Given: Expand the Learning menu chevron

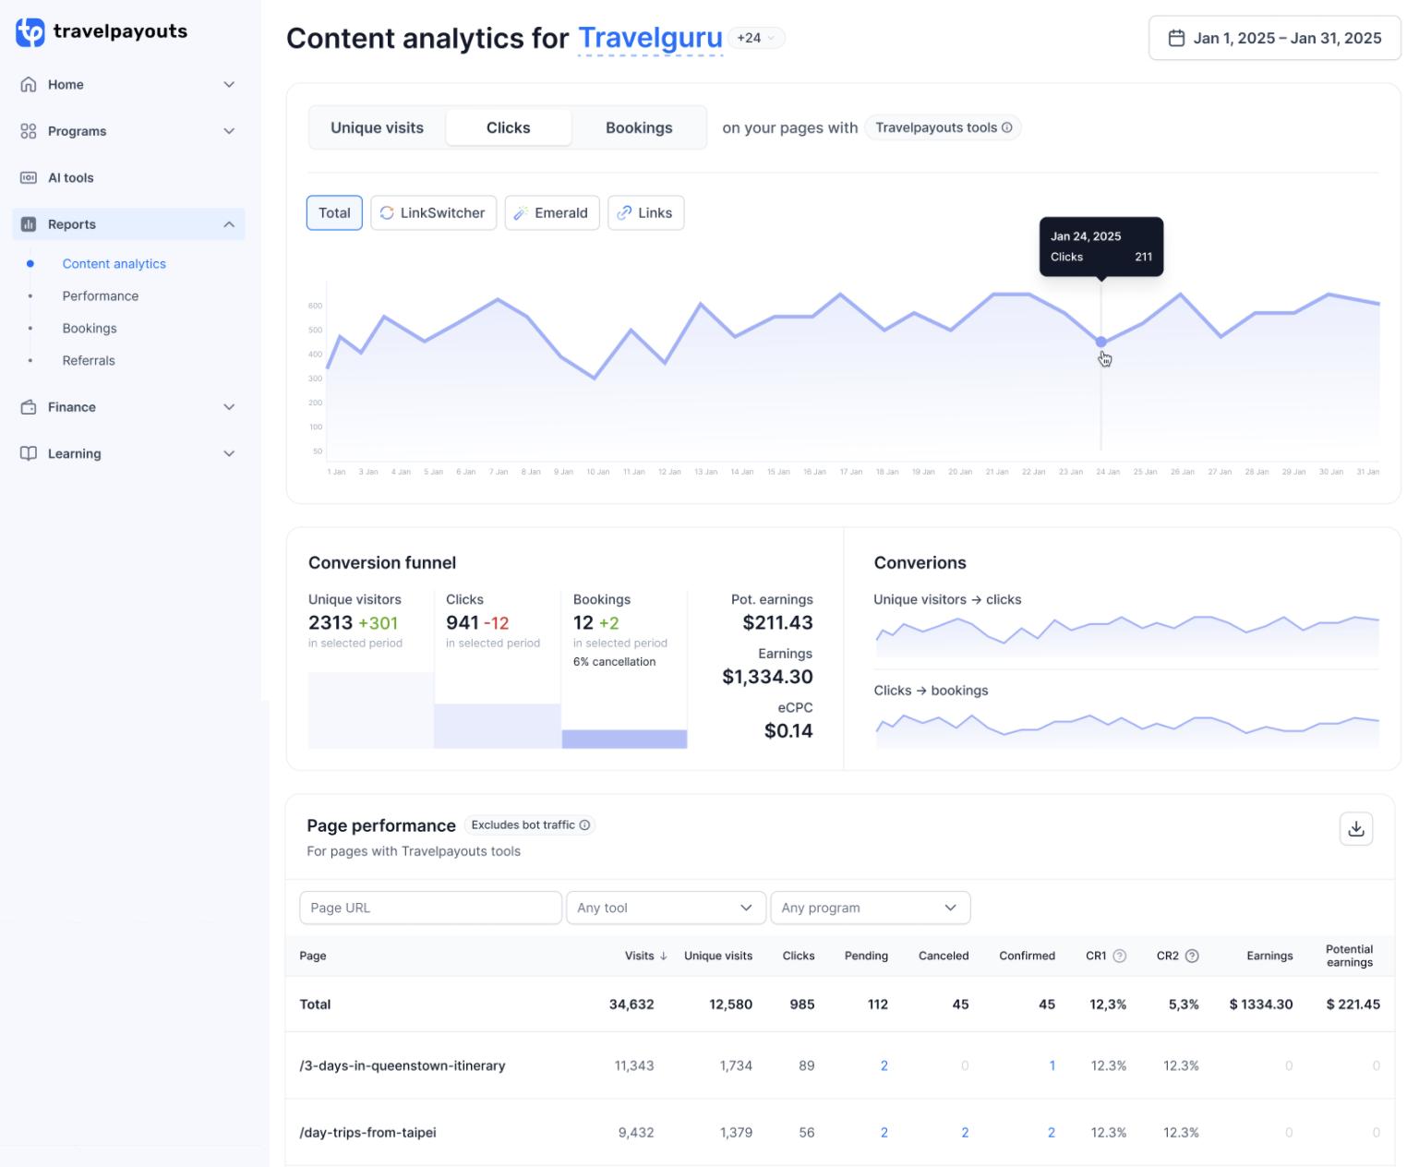Looking at the screenshot, I should coord(229,453).
